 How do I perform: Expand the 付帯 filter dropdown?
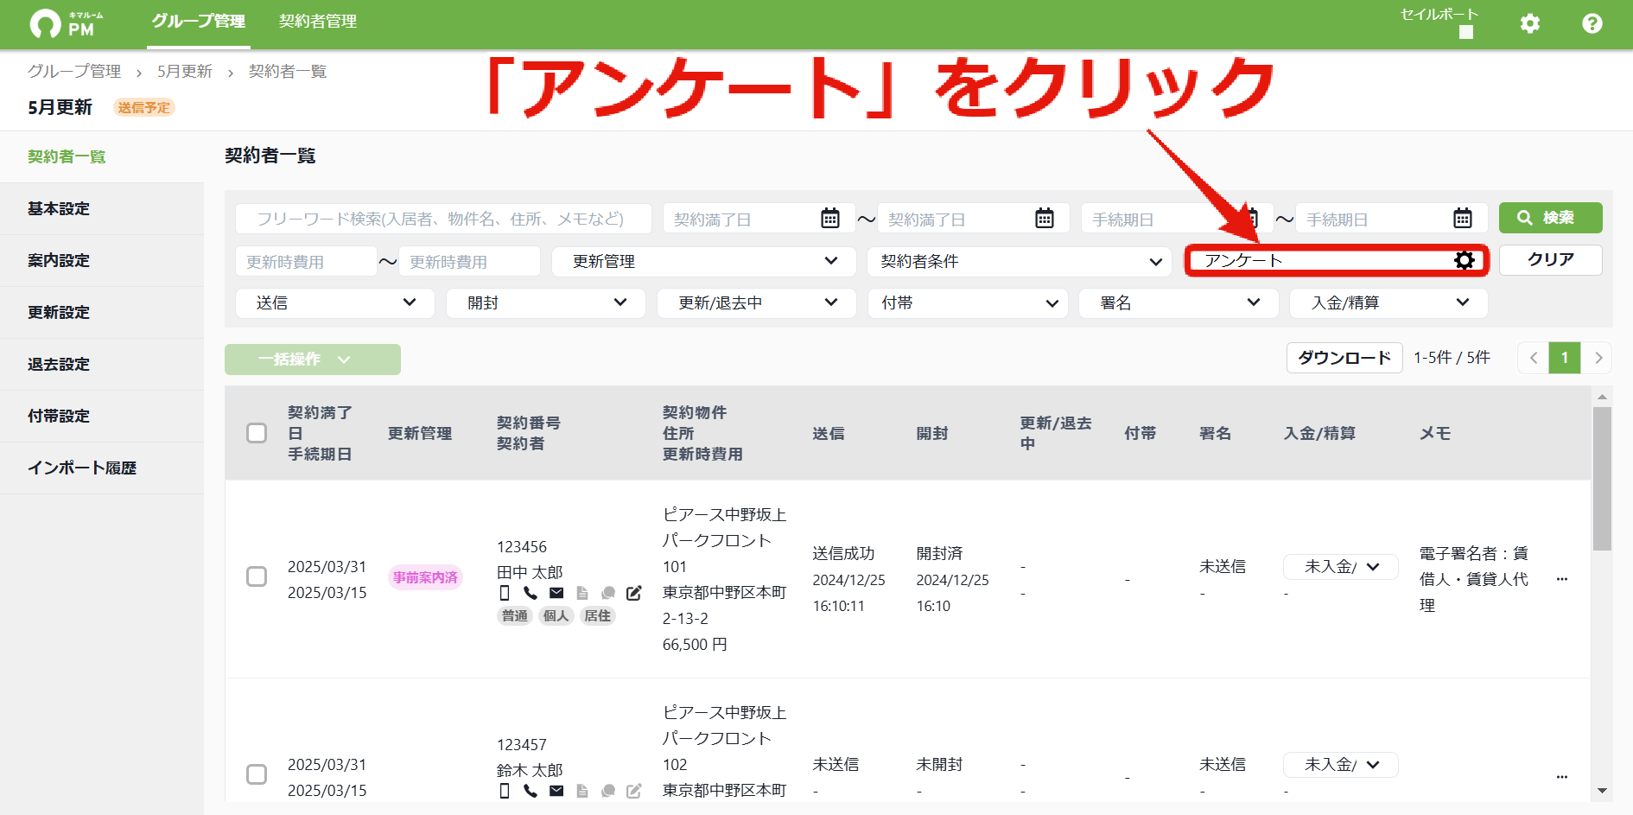point(968,302)
